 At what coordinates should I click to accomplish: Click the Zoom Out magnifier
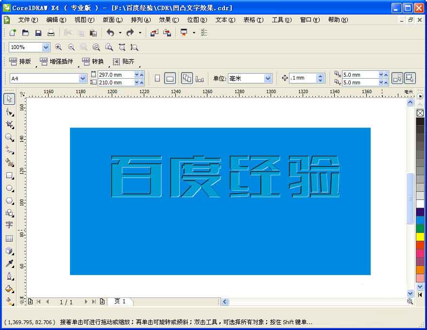71,47
